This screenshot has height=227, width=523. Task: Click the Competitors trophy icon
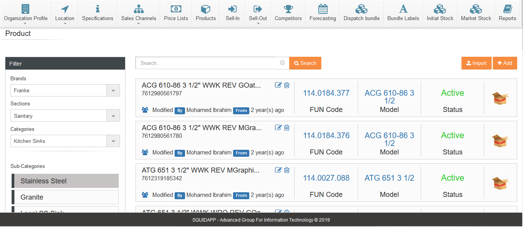(288, 9)
